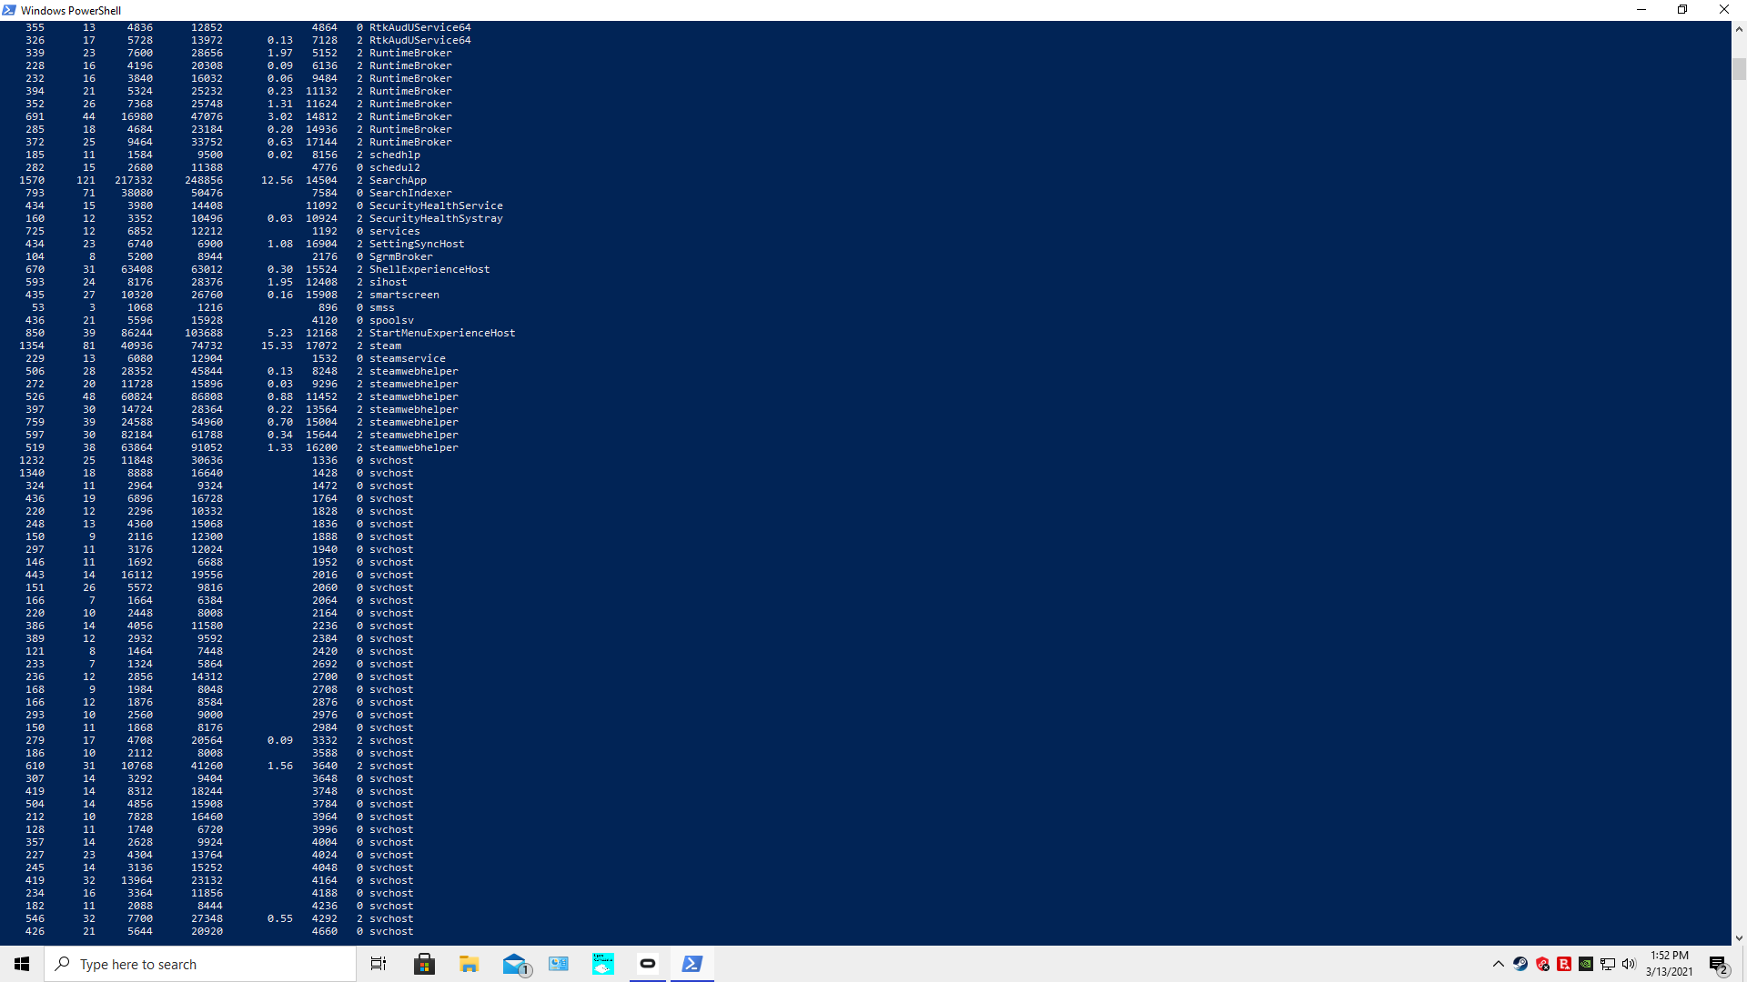The height and width of the screenshot is (982, 1747).
Task: Click the 'SearchApp' process name
Action: pyautogui.click(x=398, y=180)
